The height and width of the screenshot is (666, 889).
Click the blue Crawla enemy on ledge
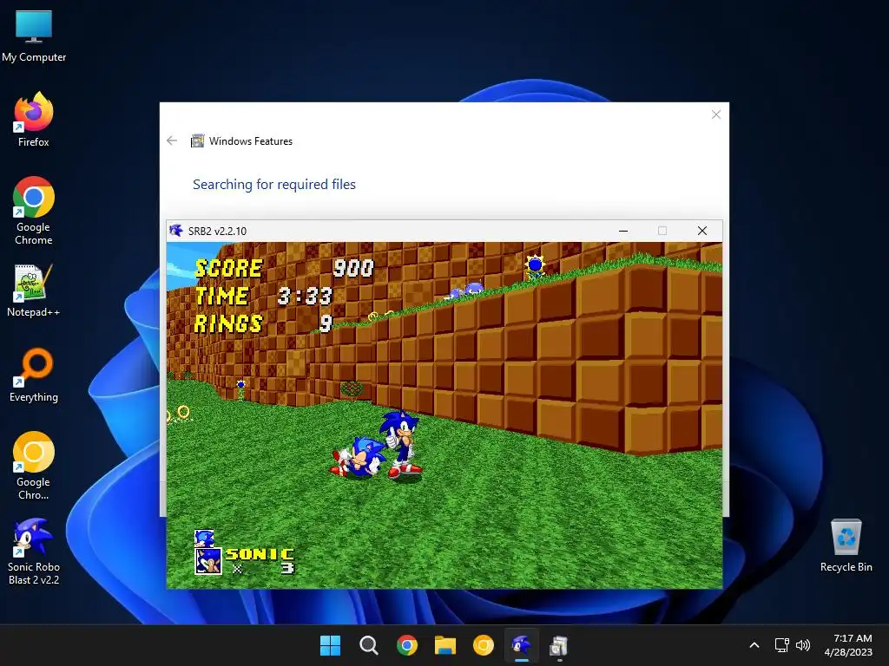point(473,288)
